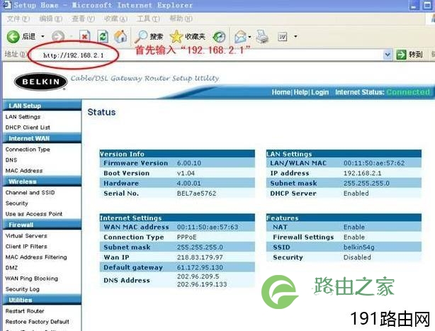Open LAN Settings in sidebar

(23, 117)
